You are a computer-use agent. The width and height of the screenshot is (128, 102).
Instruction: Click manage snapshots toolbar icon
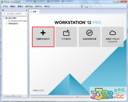point(77,6)
